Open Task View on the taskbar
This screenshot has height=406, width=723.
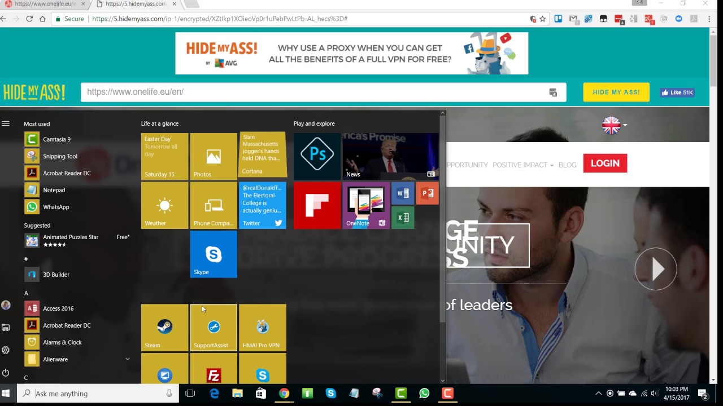pos(190,394)
